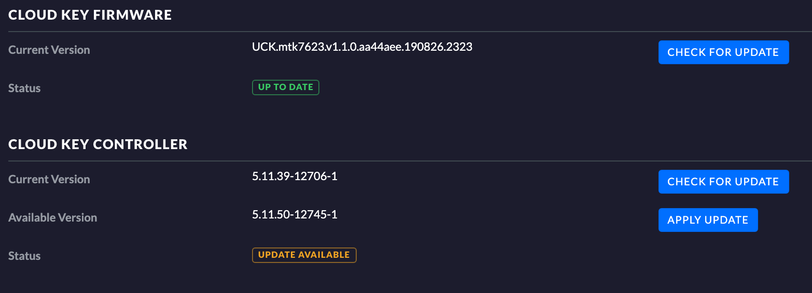Click the Cloud Key Controller heading
Image resolution: width=812 pixels, height=293 pixels.
(x=98, y=144)
